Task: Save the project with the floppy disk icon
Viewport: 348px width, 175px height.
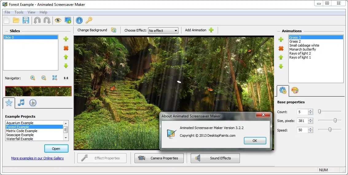Action: tap(26, 20)
